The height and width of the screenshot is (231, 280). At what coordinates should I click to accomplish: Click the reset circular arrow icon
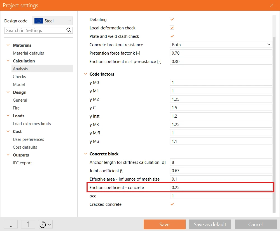pyautogui.click(x=43, y=224)
